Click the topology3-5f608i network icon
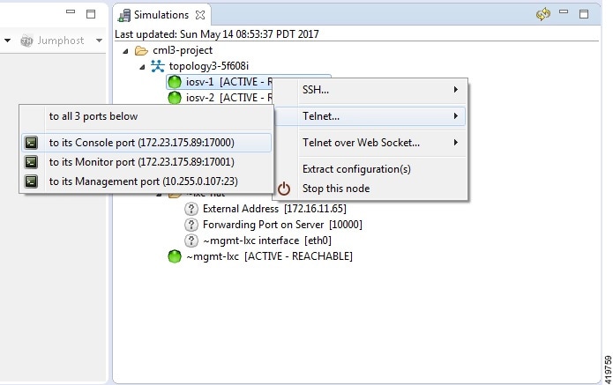The height and width of the screenshot is (385, 613). tap(158, 67)
